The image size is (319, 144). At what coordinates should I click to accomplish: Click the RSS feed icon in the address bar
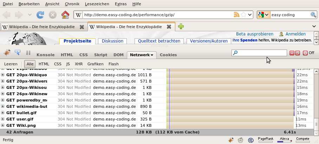pos(236,15)
